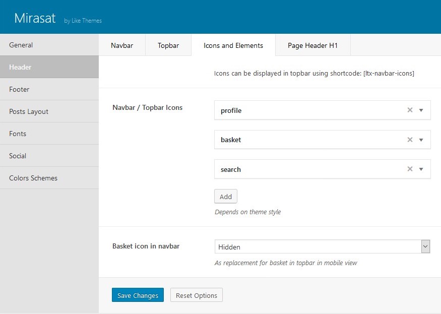Open the Basket icon in navbar select

(x=323, y=247)
